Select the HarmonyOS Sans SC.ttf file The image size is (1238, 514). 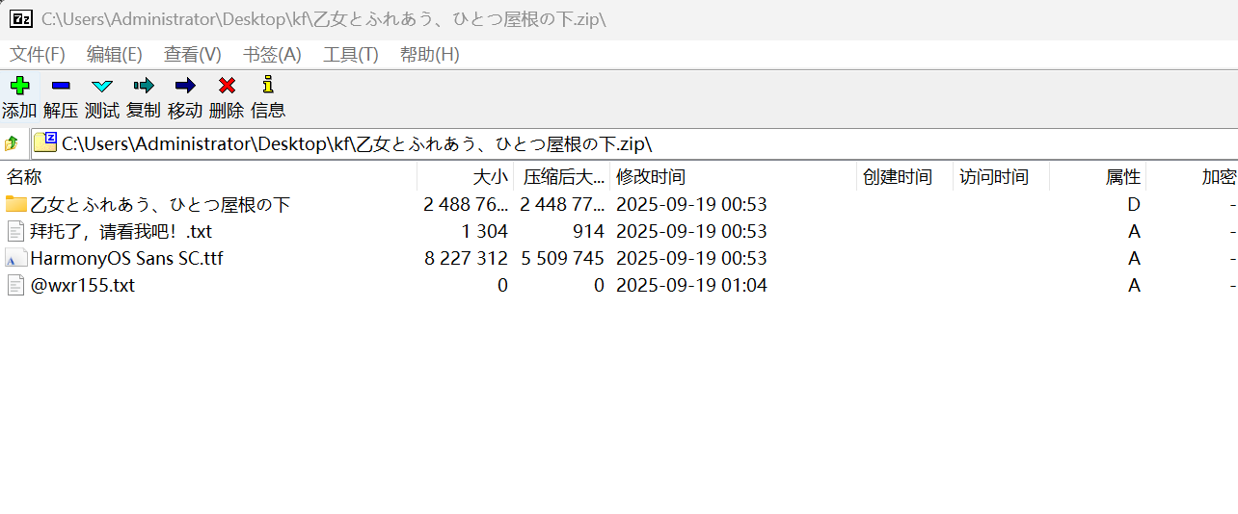pyautogui.click(x=126, y=259)
